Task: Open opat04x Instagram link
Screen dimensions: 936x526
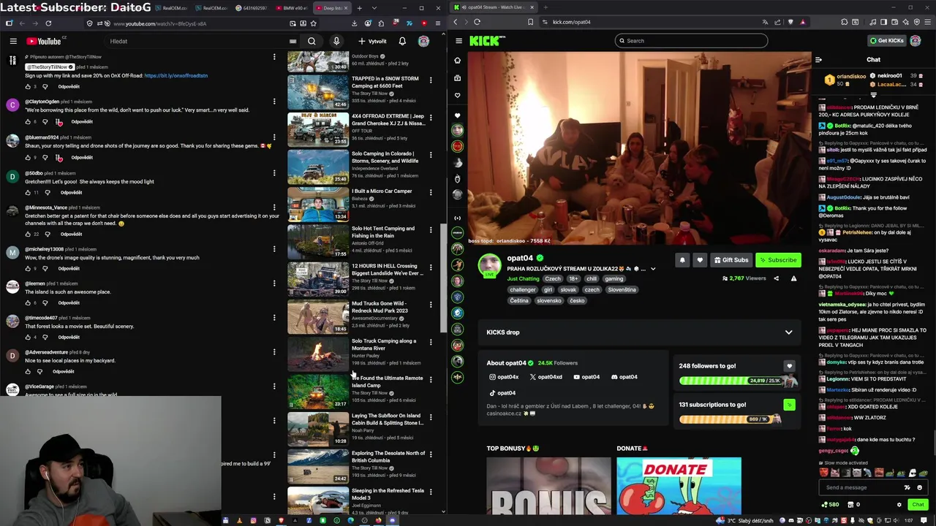Action: (504, 377)
